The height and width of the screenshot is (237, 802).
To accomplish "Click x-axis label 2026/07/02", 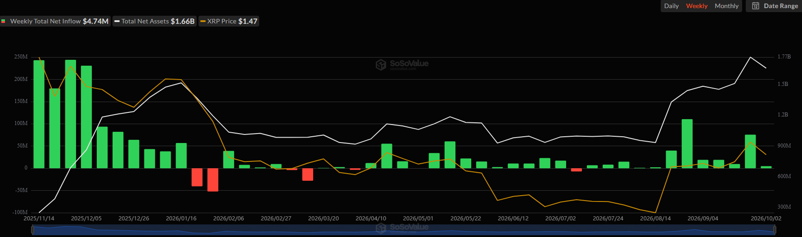I will pos(561,219).
